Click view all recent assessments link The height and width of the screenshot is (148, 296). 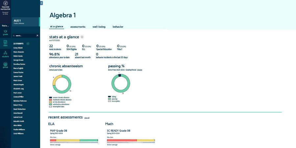point(87,118)
